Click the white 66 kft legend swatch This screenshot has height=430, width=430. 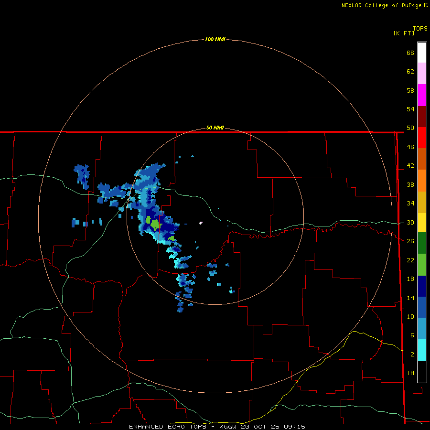click(x=422, y=53)
